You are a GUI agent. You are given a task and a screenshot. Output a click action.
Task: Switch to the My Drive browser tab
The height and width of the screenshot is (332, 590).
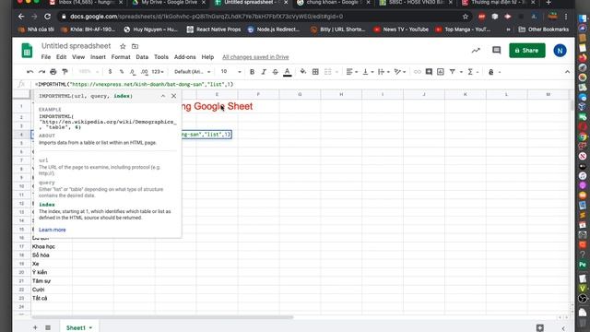[170, 3]
